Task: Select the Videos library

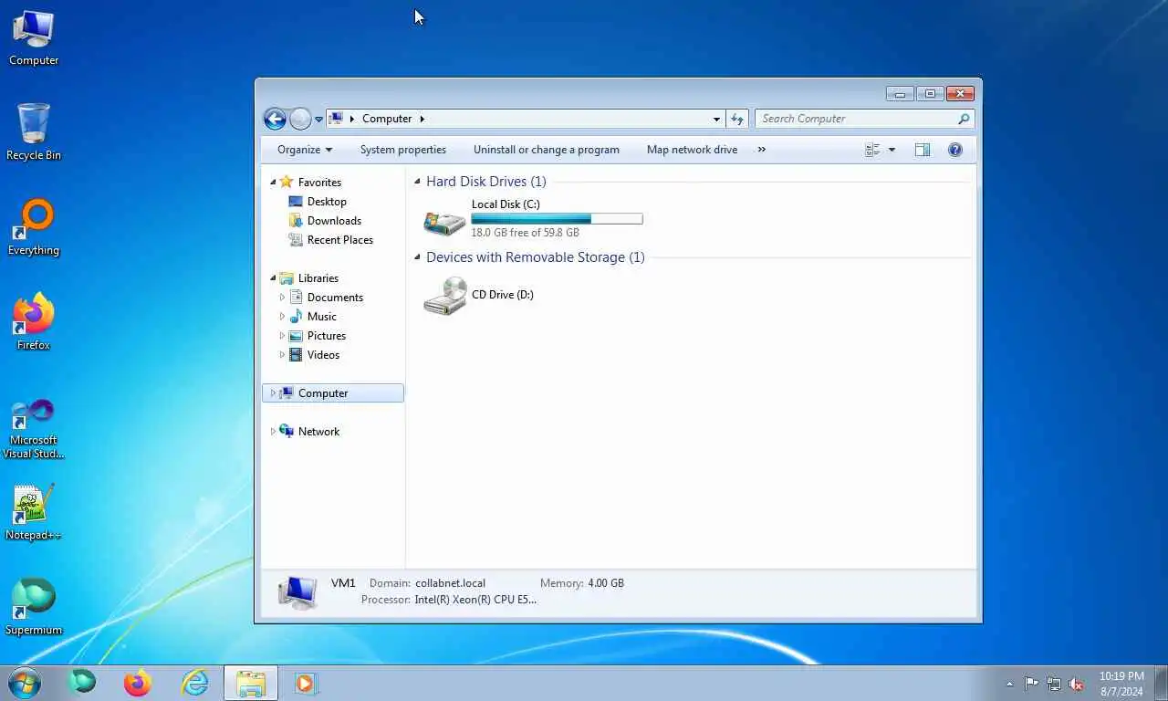Action: (323, 355)
